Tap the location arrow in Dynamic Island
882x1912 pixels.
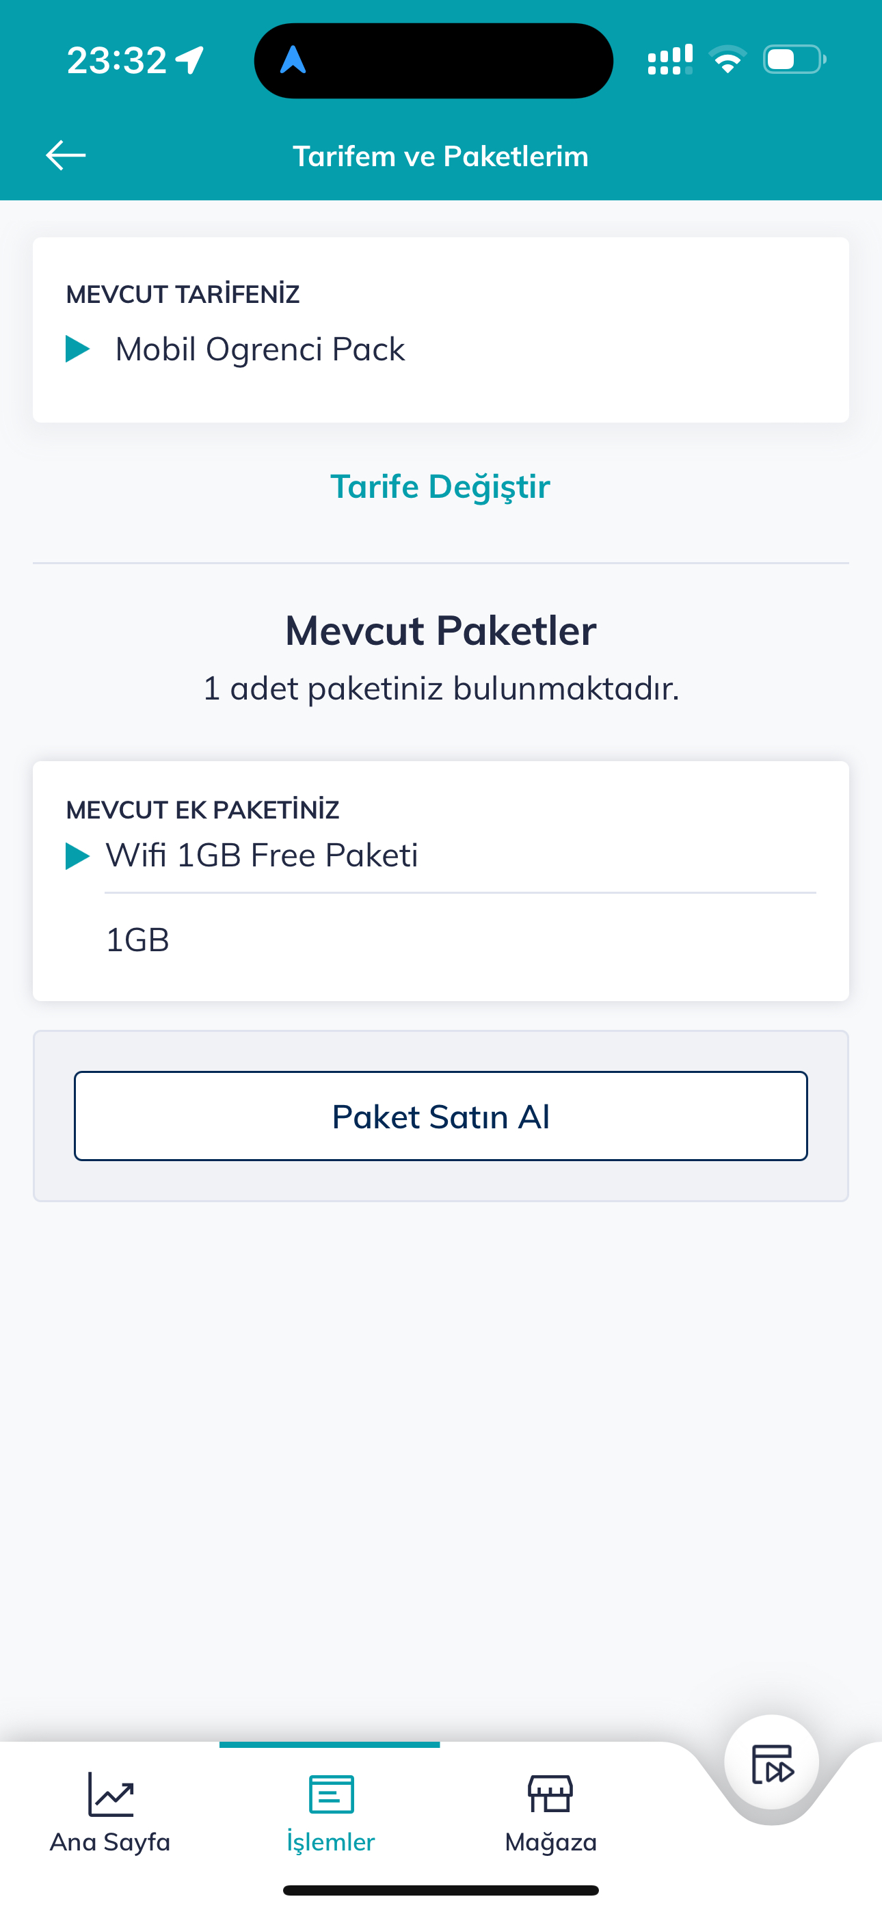293,60
